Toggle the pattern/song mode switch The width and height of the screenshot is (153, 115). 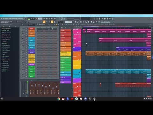point(29,19)
